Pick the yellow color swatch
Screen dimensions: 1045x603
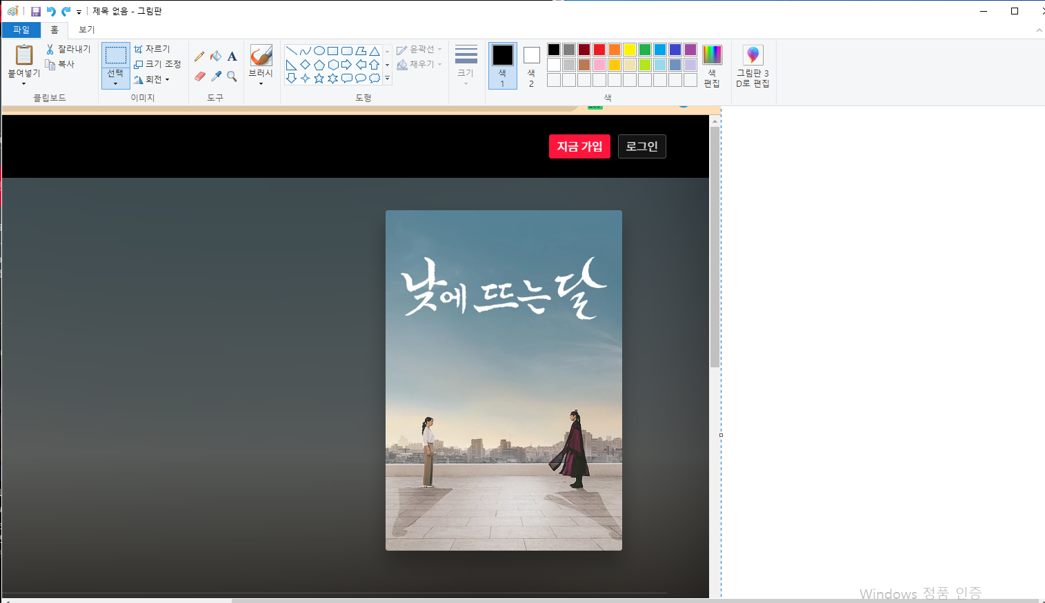630,50
